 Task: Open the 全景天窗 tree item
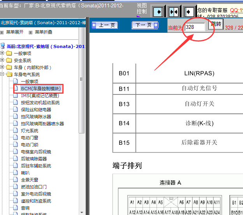pos(30,180)
